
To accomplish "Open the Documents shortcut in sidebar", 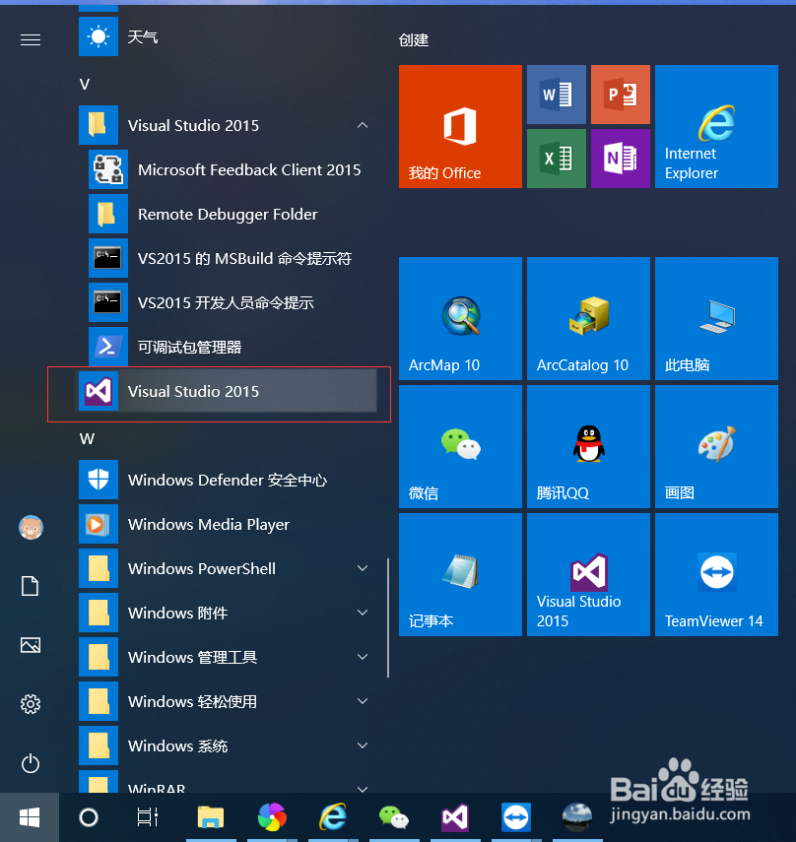I will tap(31, 586).
